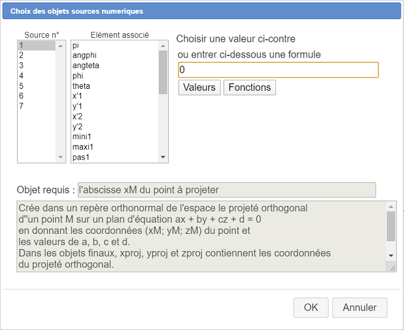
Task: Open the Fonctions button menu
Action: pos(250,88)
